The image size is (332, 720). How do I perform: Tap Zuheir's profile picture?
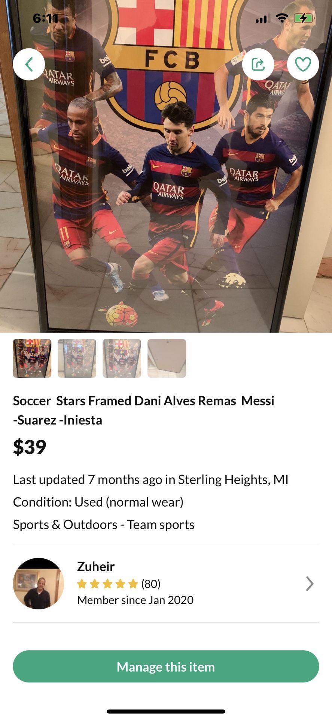[x=39, y=583]
